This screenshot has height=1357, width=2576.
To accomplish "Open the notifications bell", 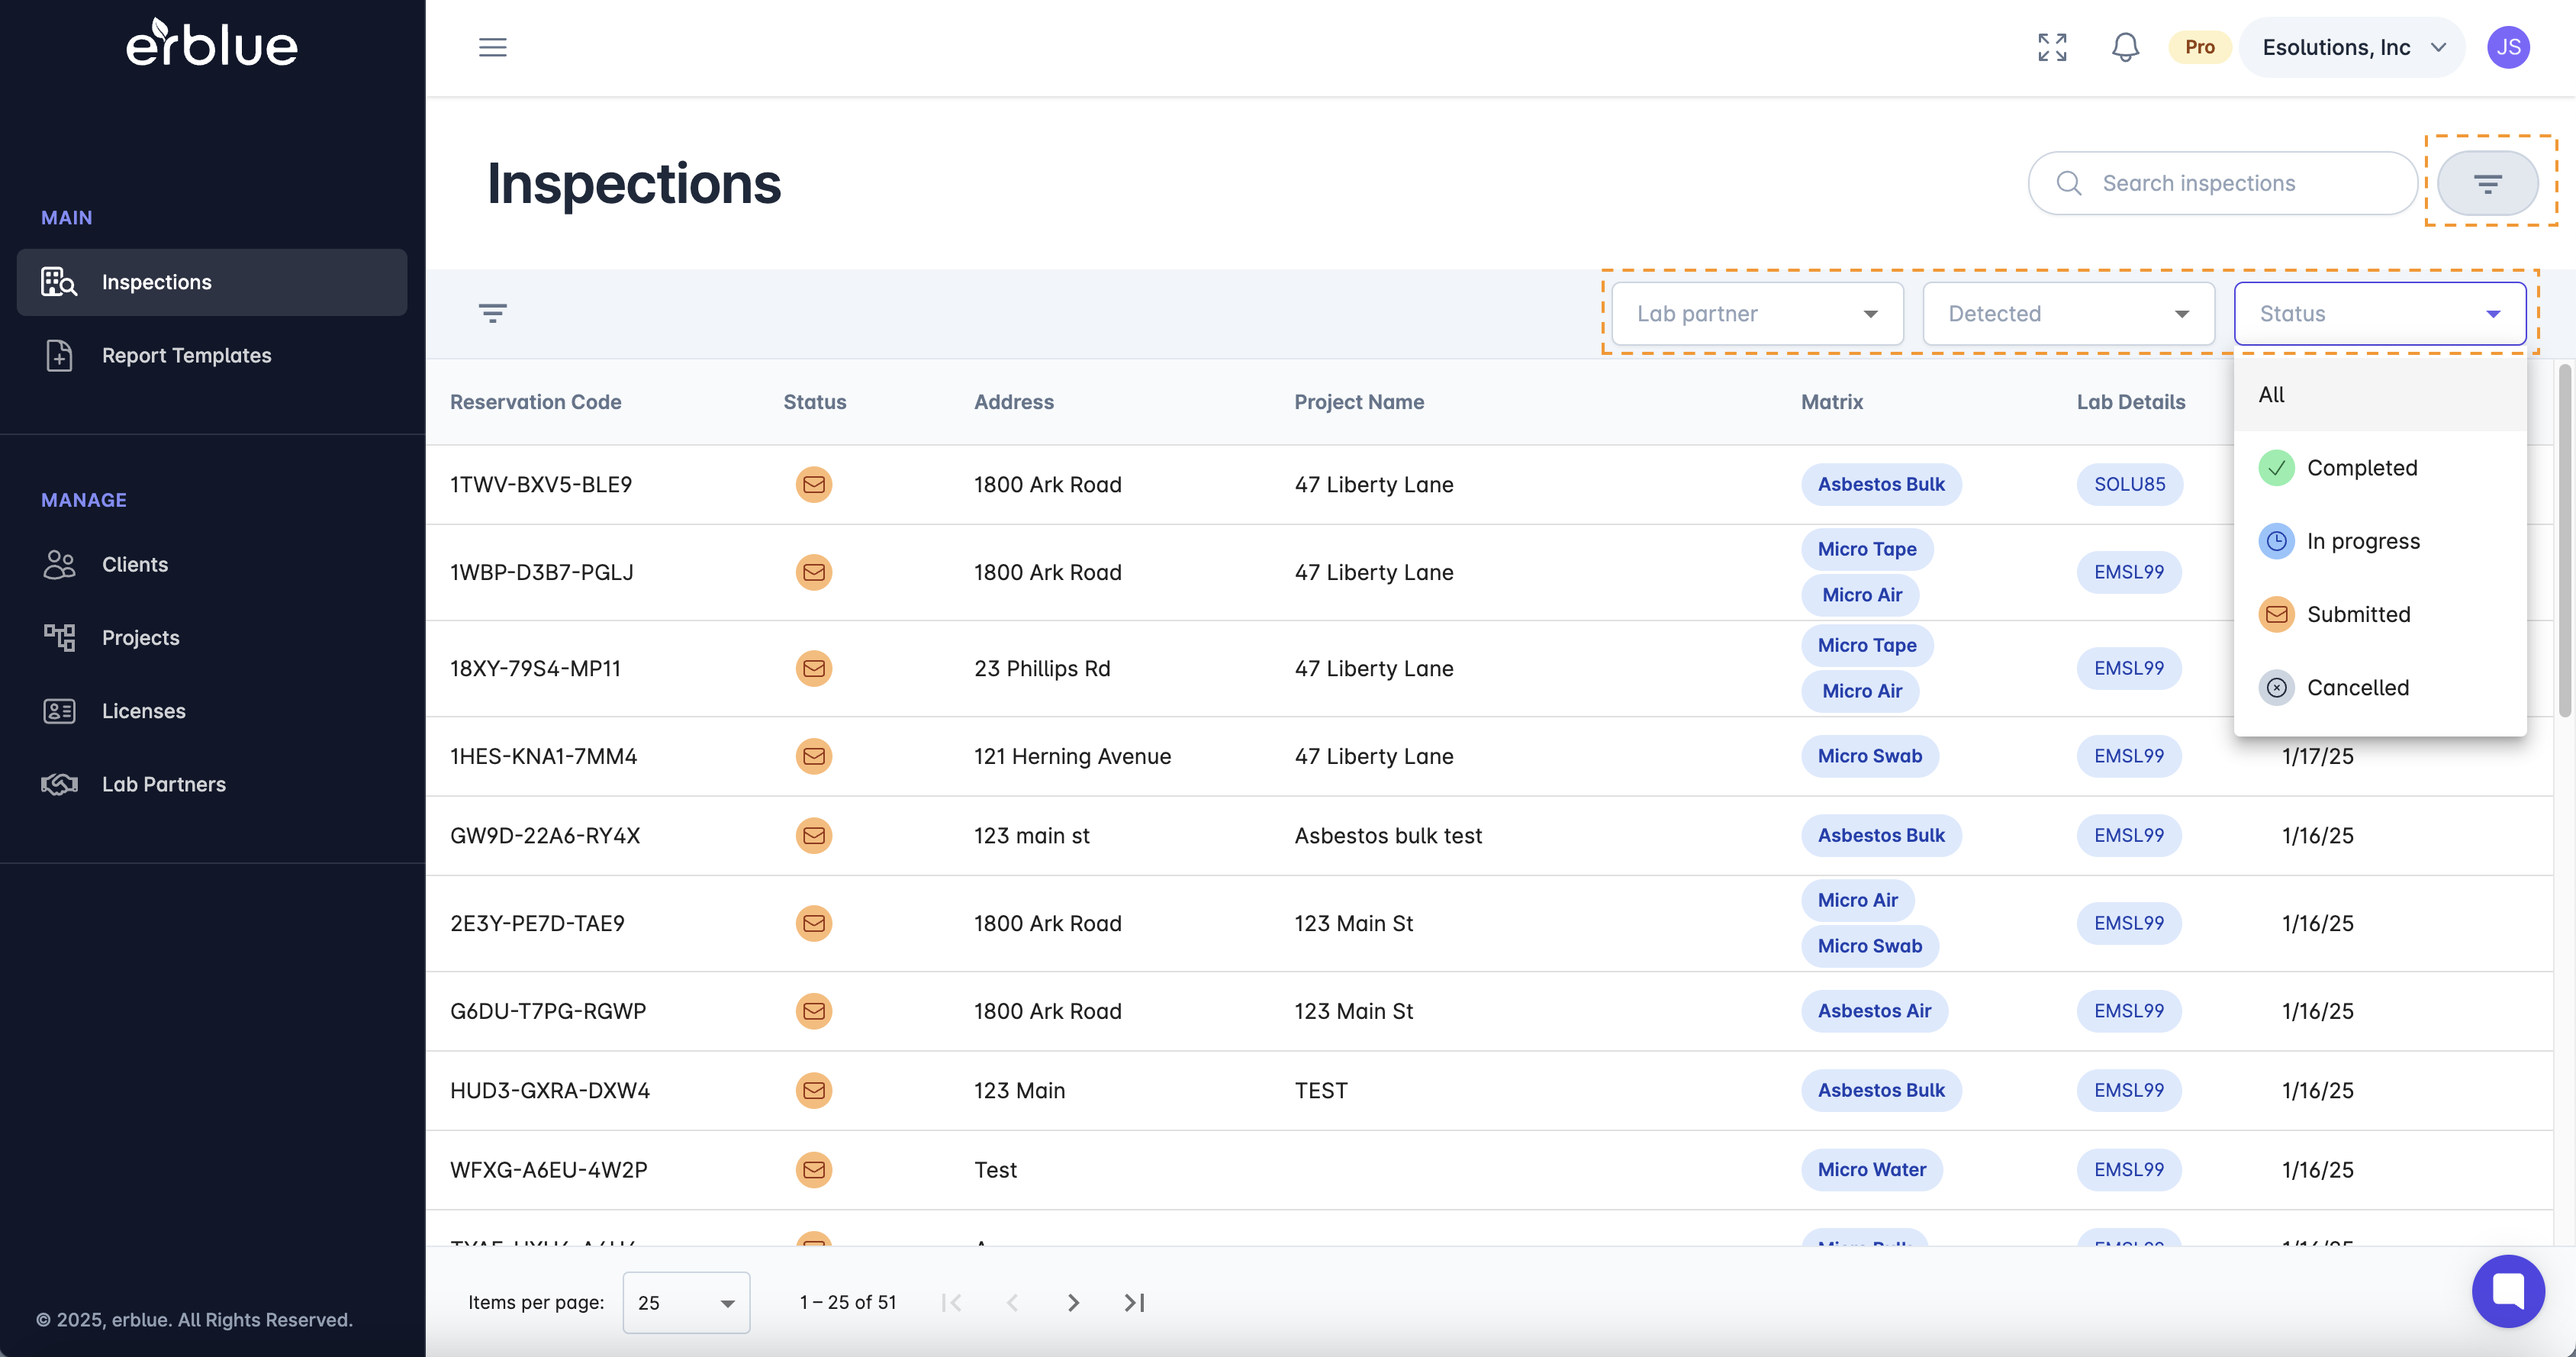I will (x=2125, y=47).
